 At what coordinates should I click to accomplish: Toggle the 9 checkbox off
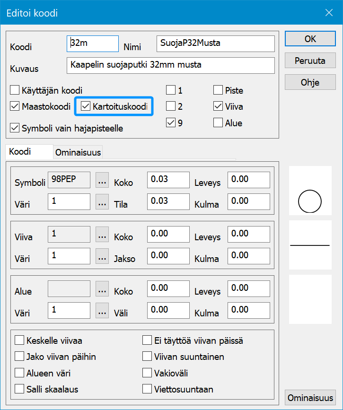(x=170, y=122)
